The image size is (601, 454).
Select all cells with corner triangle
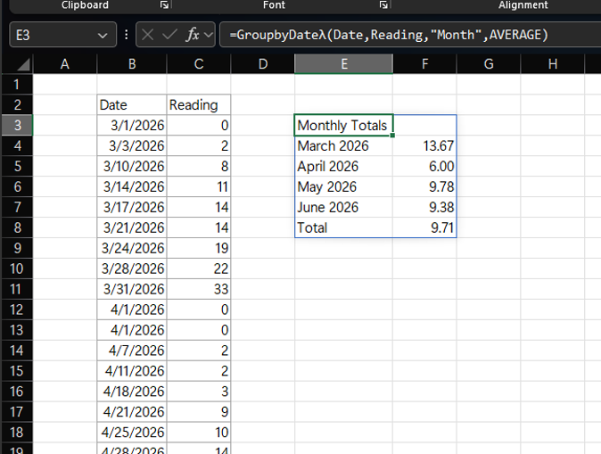23,64
